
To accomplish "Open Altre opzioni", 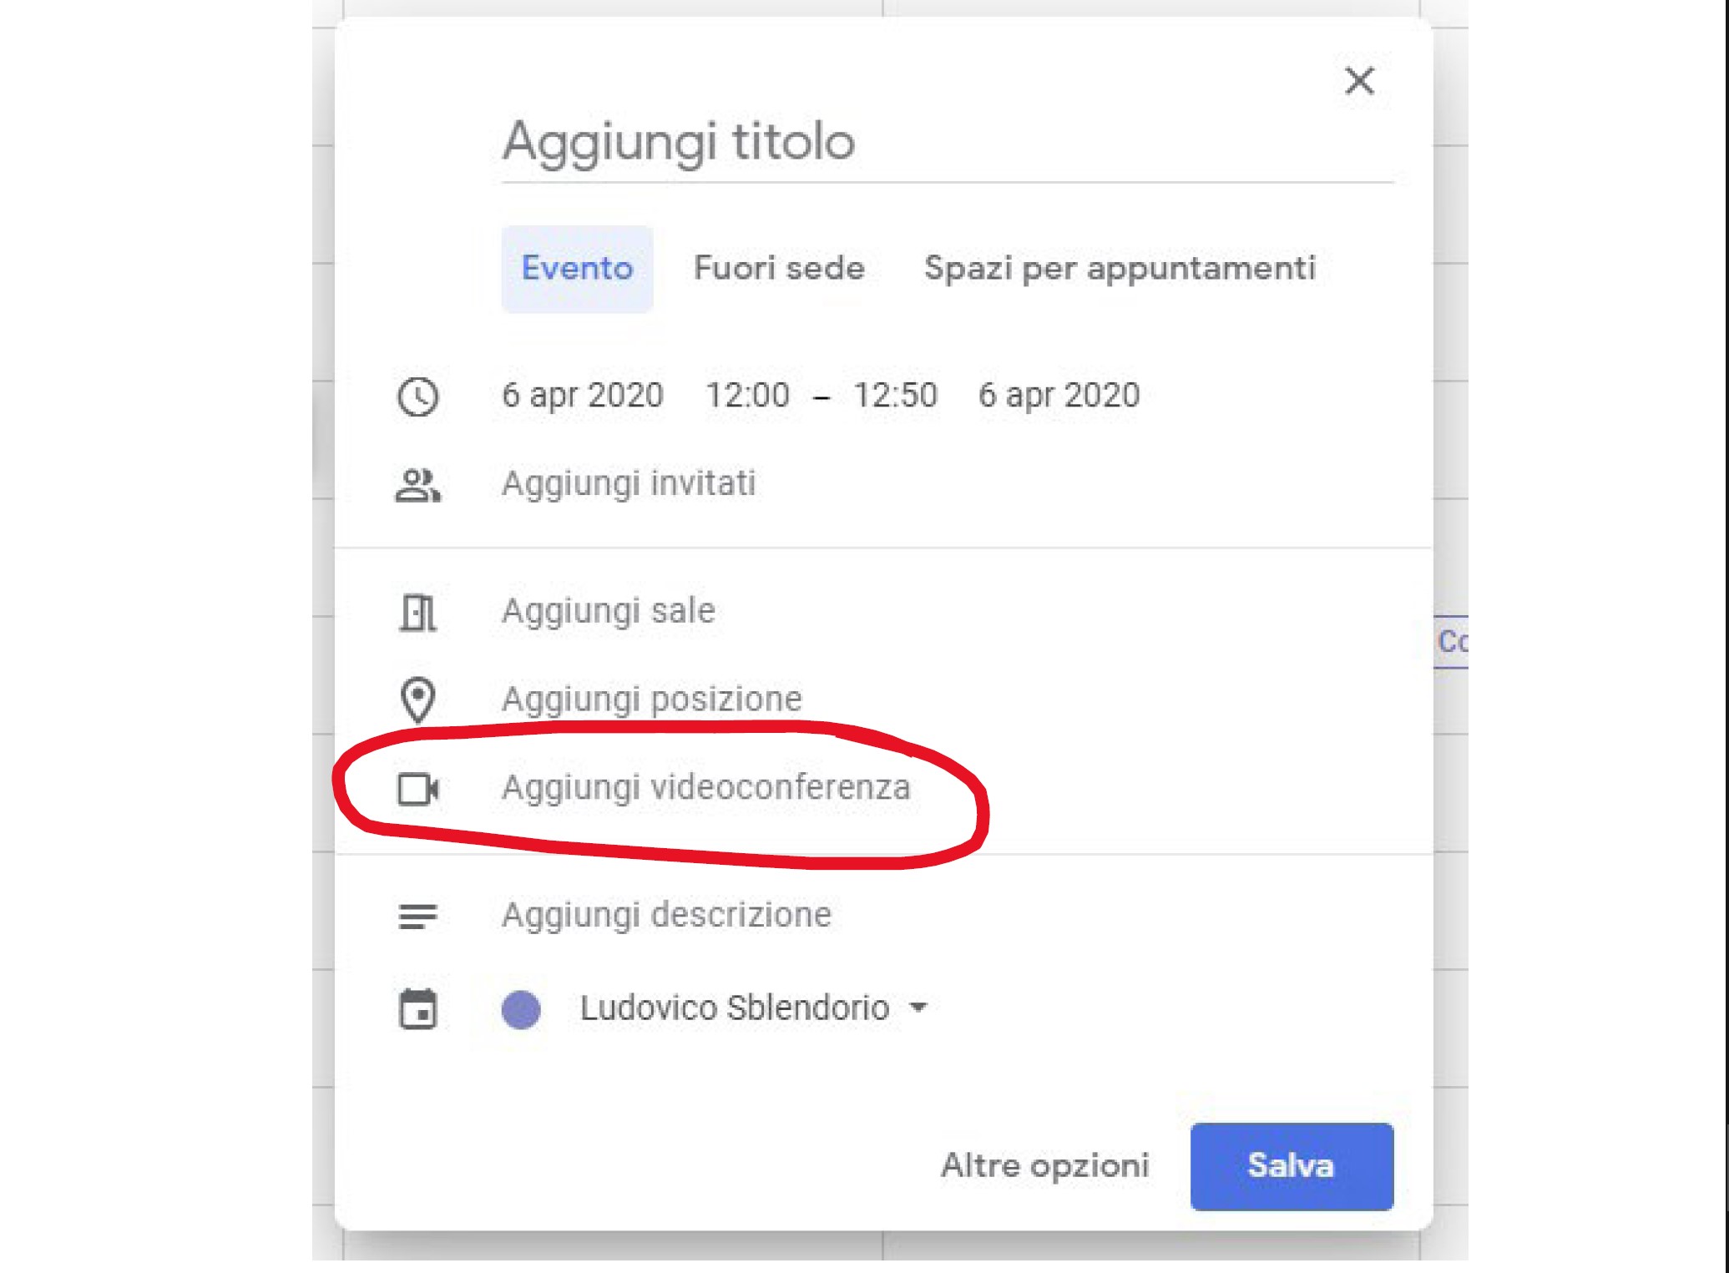I will [1044, 1166].
